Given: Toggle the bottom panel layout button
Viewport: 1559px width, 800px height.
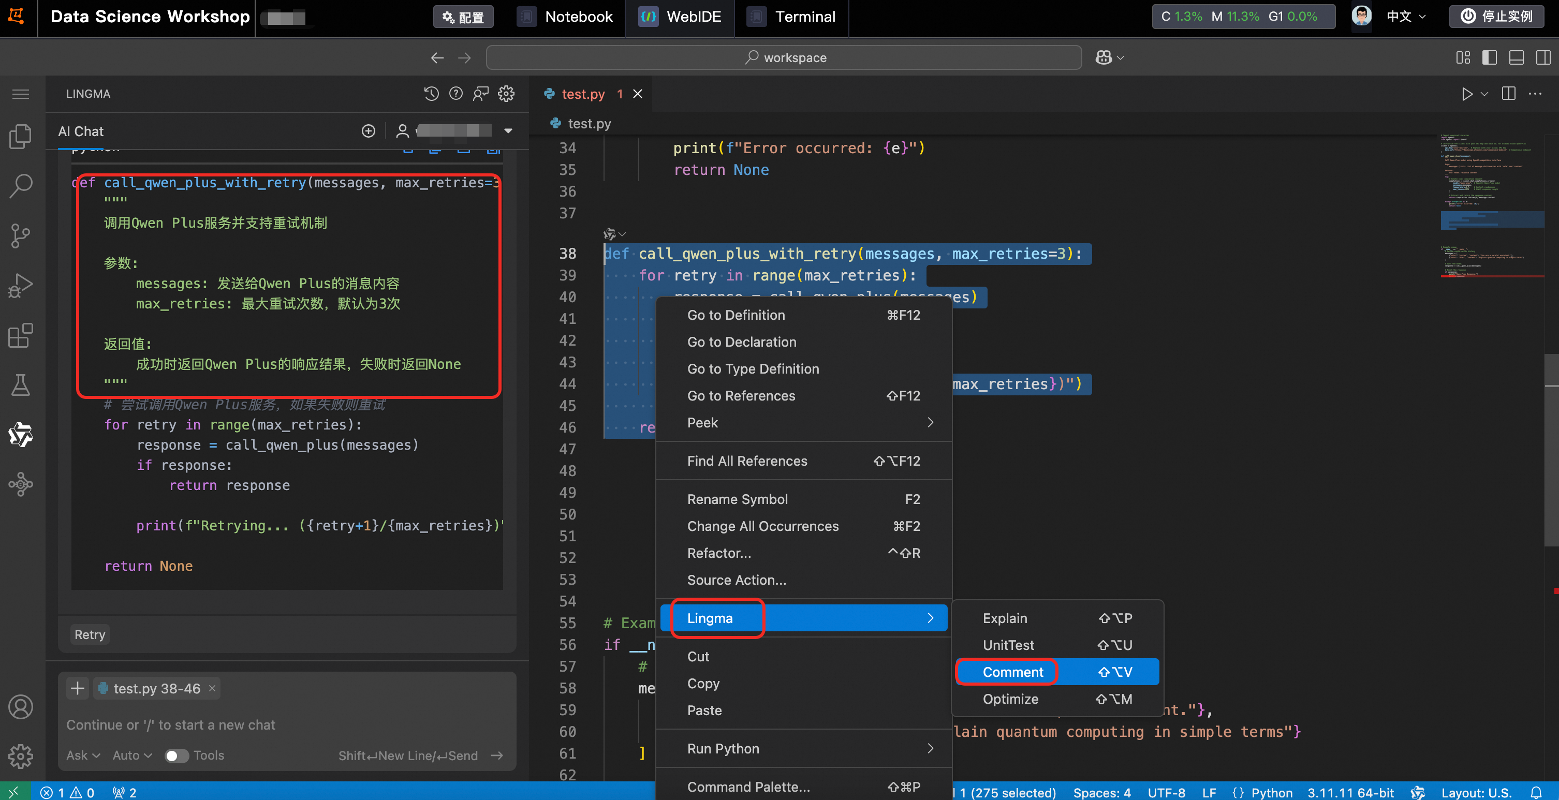Looking at the screenshot, I should (x=1516, y=57).
